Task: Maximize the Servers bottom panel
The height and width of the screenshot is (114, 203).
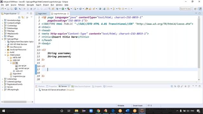Action: (x=200, y=86)
